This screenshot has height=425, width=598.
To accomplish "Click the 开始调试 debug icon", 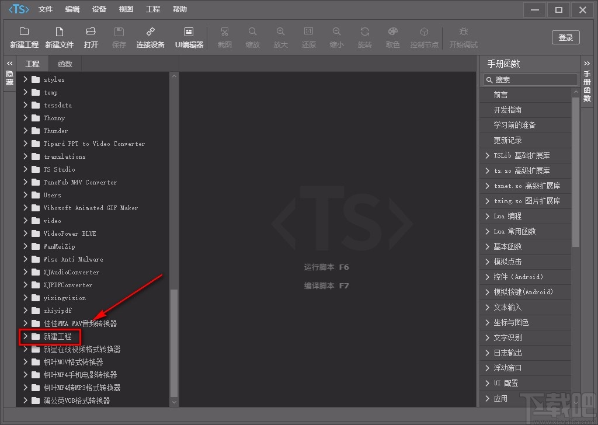I will (463, 37).
